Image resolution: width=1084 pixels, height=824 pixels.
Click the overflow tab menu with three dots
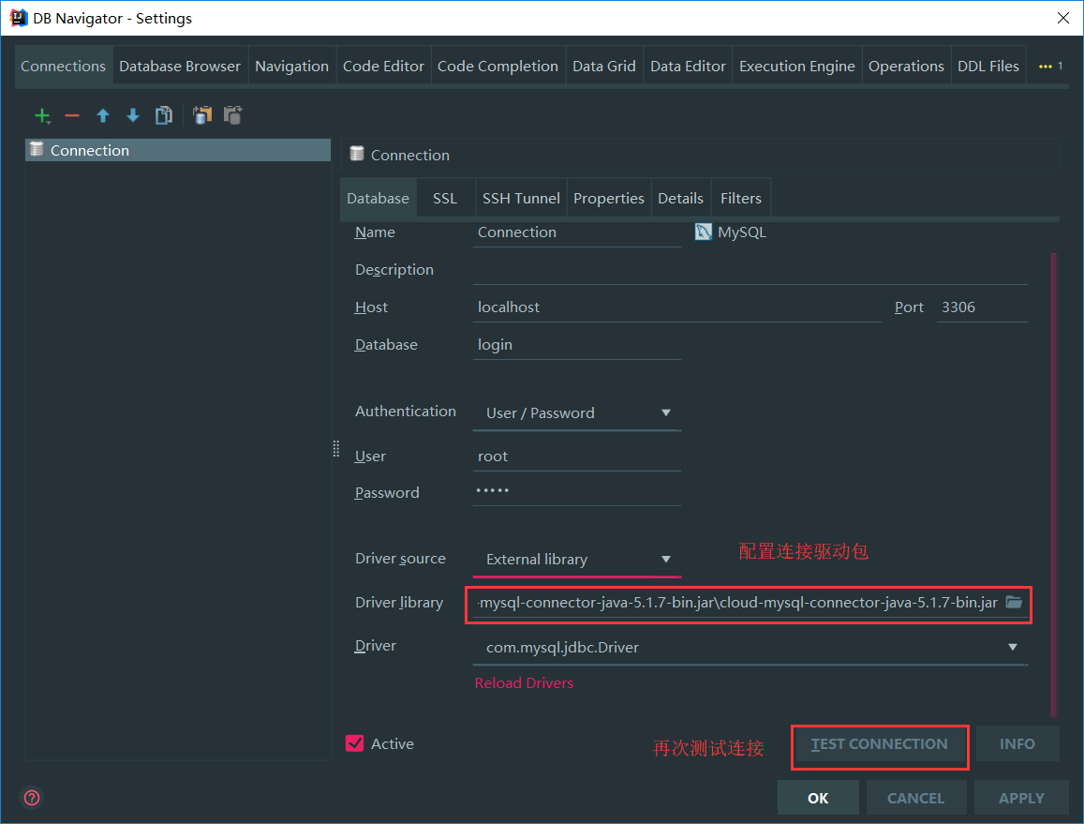(1044, 66)
